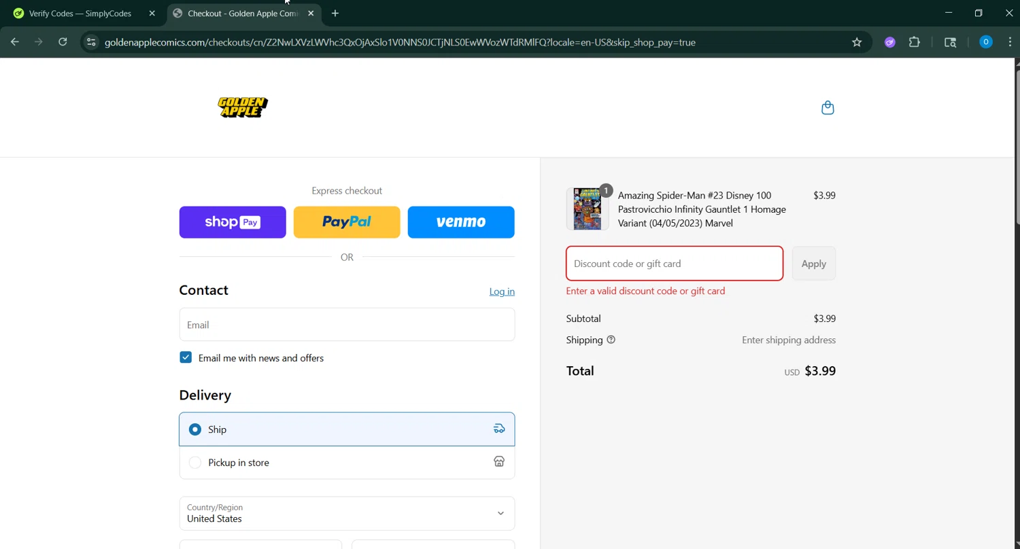
Task: Click the 'Enter shipping address' text
Action: tap(789, 340)
